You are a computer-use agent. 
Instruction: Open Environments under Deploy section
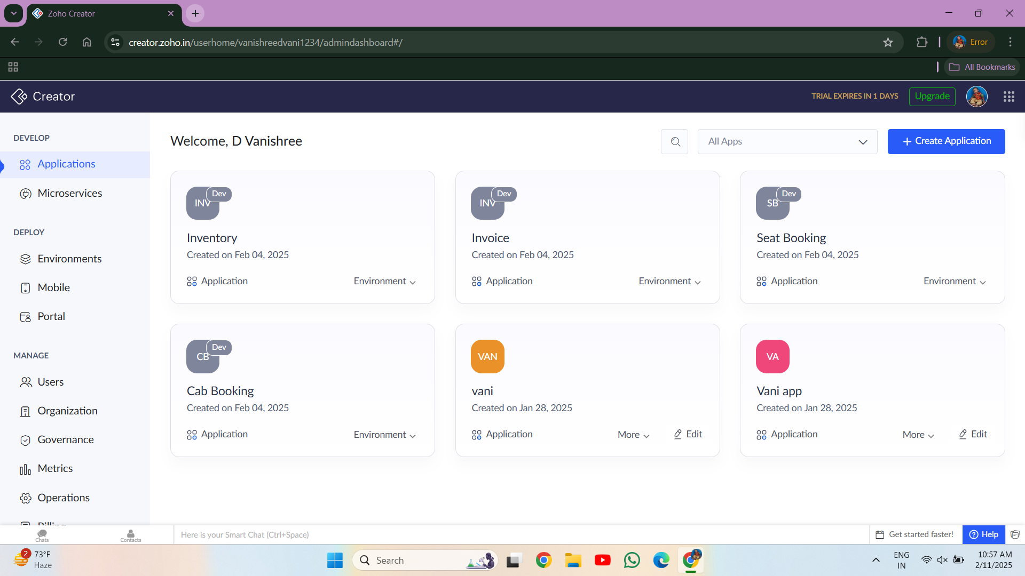(x=69, y=259)
